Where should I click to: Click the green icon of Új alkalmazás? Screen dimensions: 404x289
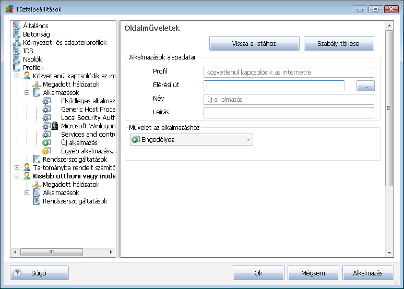(x=46, y=143)
